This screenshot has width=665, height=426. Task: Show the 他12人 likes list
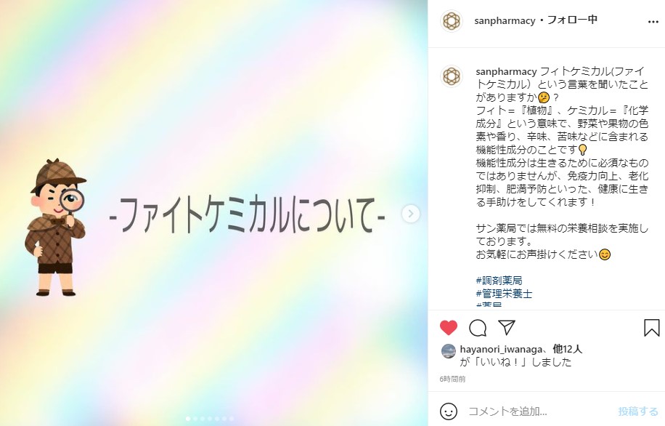pos(568,349)
